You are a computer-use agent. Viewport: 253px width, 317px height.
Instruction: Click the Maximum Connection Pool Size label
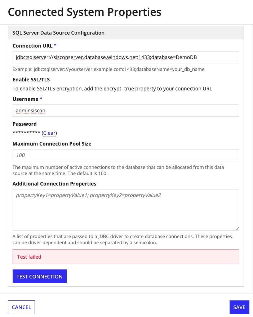coord(52,144)
